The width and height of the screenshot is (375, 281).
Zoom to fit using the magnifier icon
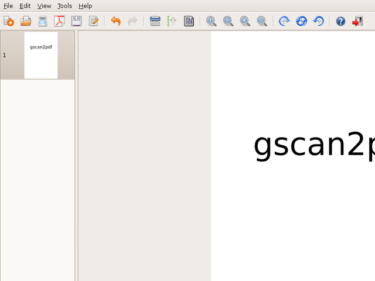228,21
